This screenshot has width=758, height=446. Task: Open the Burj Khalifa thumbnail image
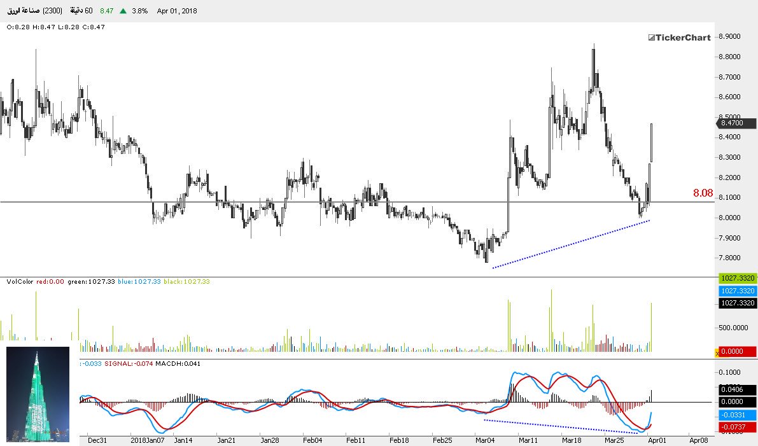38,394
